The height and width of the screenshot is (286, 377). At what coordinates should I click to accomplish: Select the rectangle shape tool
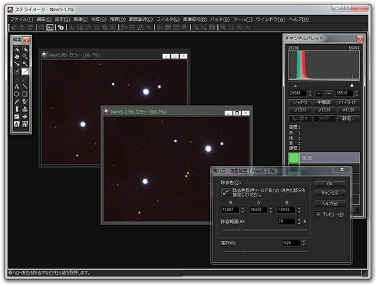tap(25, 94)
